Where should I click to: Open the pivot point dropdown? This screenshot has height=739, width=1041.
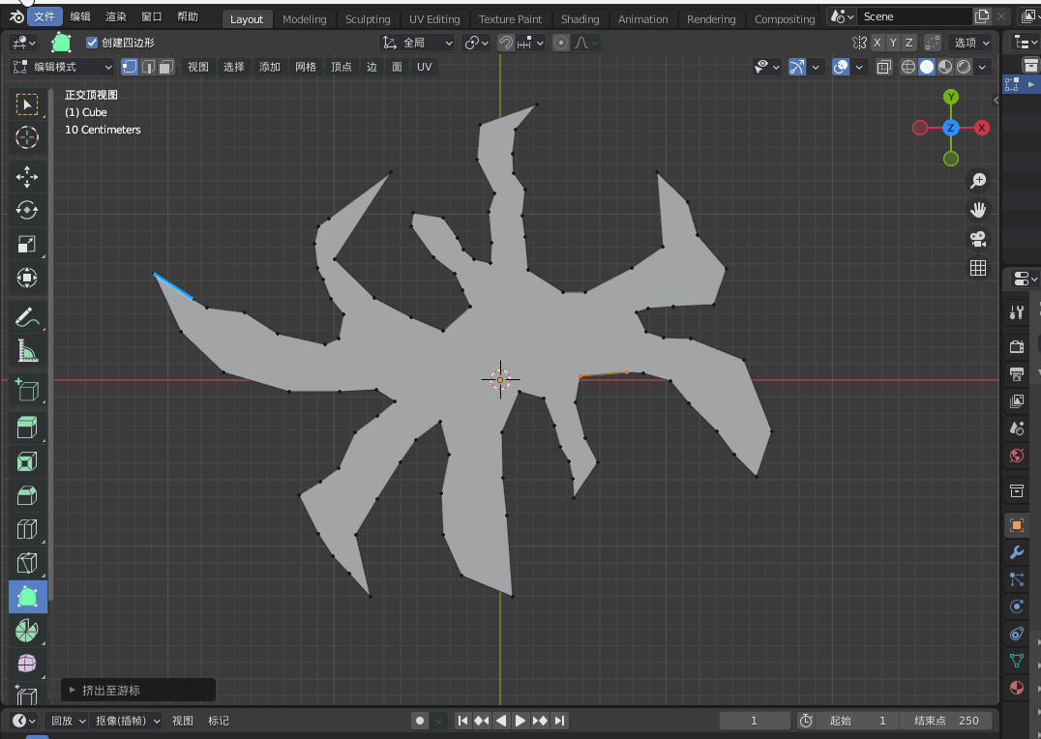coord(477,44)
